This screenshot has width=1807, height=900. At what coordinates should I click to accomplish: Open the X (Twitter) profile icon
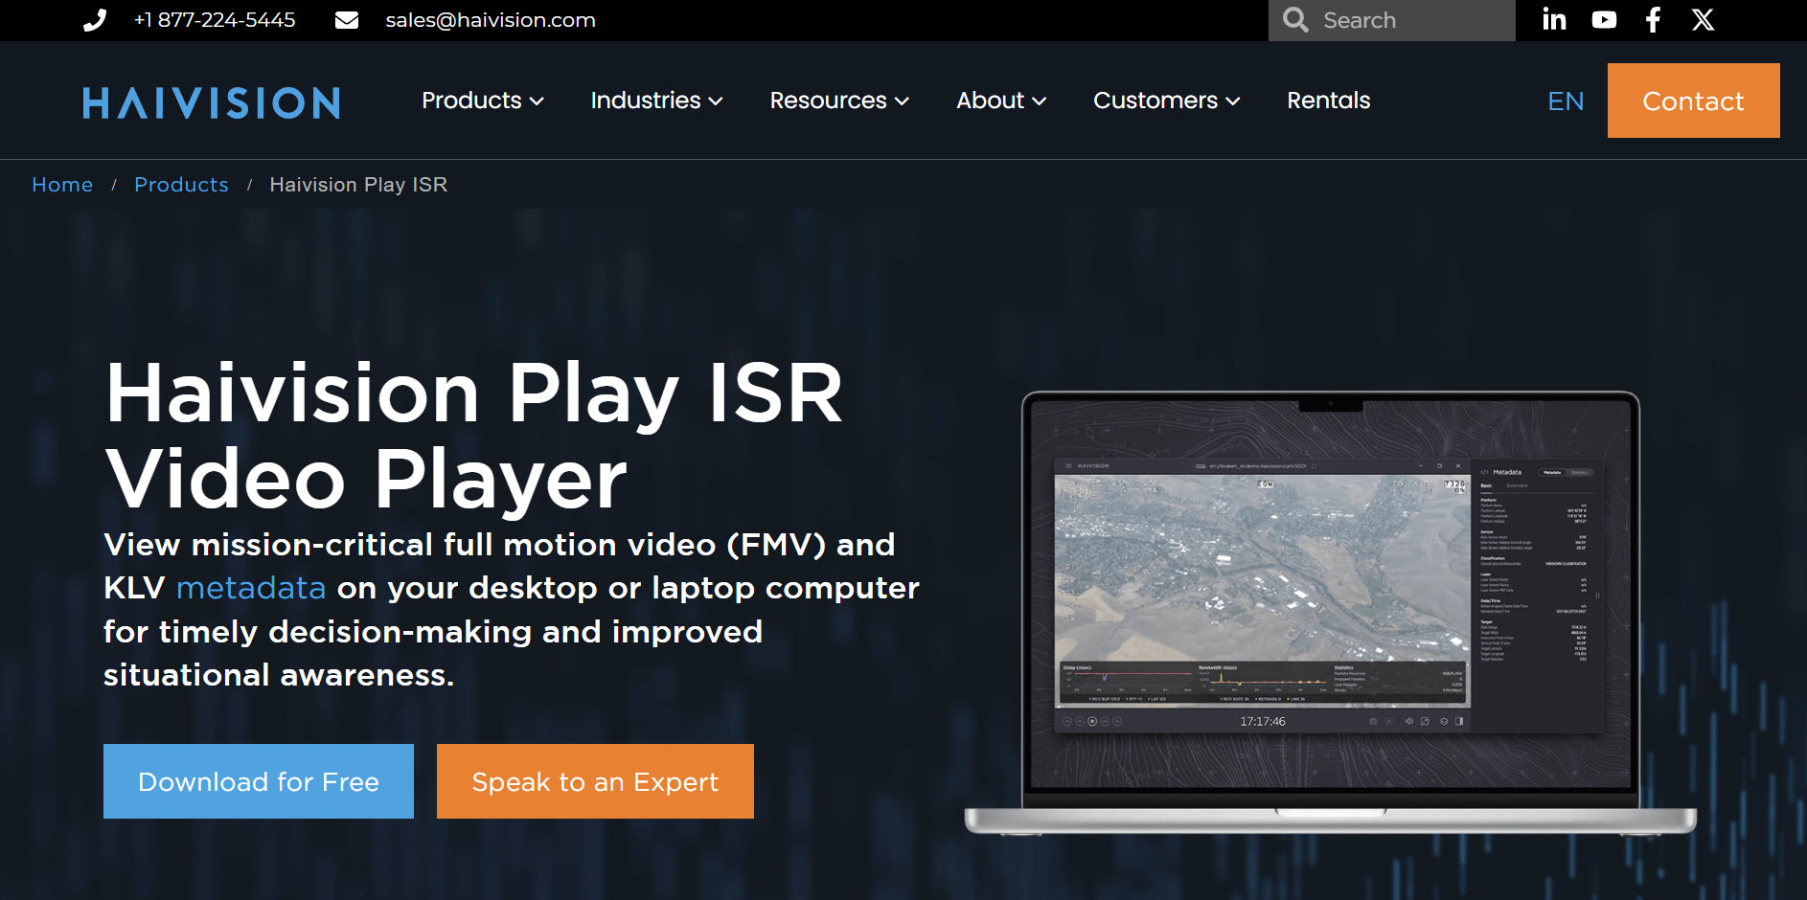[1703, 20]
